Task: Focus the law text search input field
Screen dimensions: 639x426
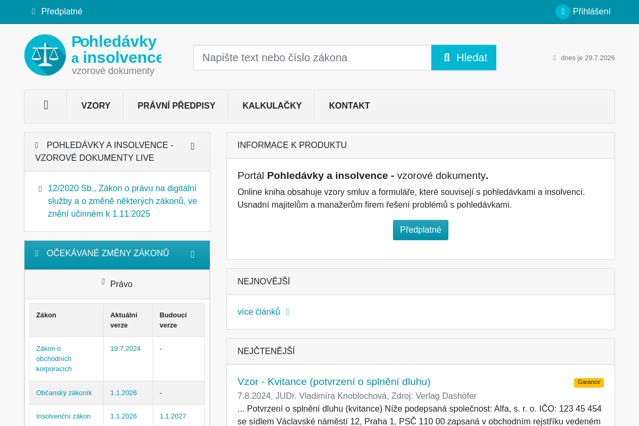Action: (312, 58)
